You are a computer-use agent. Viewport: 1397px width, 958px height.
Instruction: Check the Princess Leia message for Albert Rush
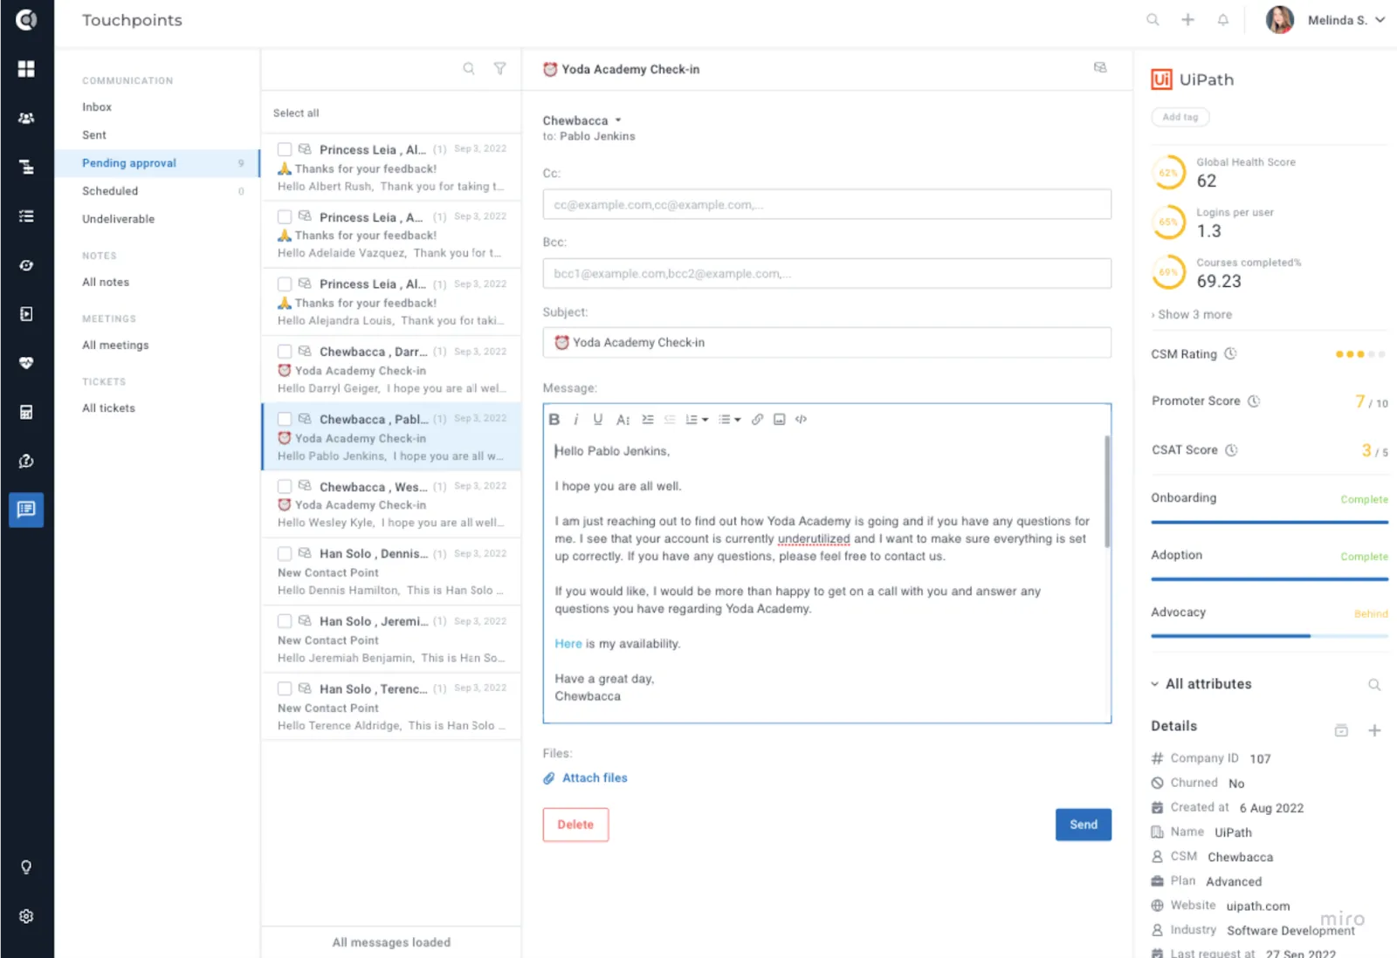point(285,149)
